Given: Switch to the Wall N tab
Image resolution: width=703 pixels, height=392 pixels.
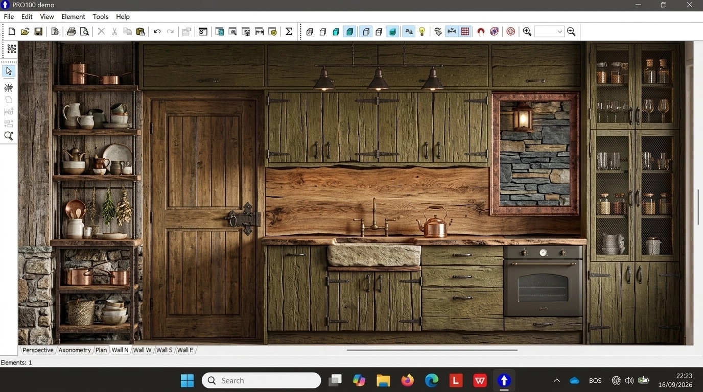Looking at the screenshot, I should tap(120, 350).
